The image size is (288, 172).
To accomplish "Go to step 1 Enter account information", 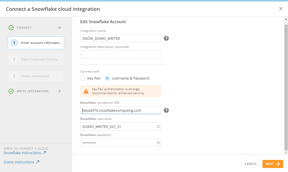I will [36, 43].
